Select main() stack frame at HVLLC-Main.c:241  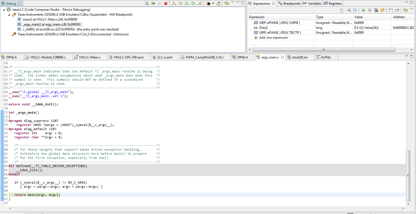click(x=47, y=19)
